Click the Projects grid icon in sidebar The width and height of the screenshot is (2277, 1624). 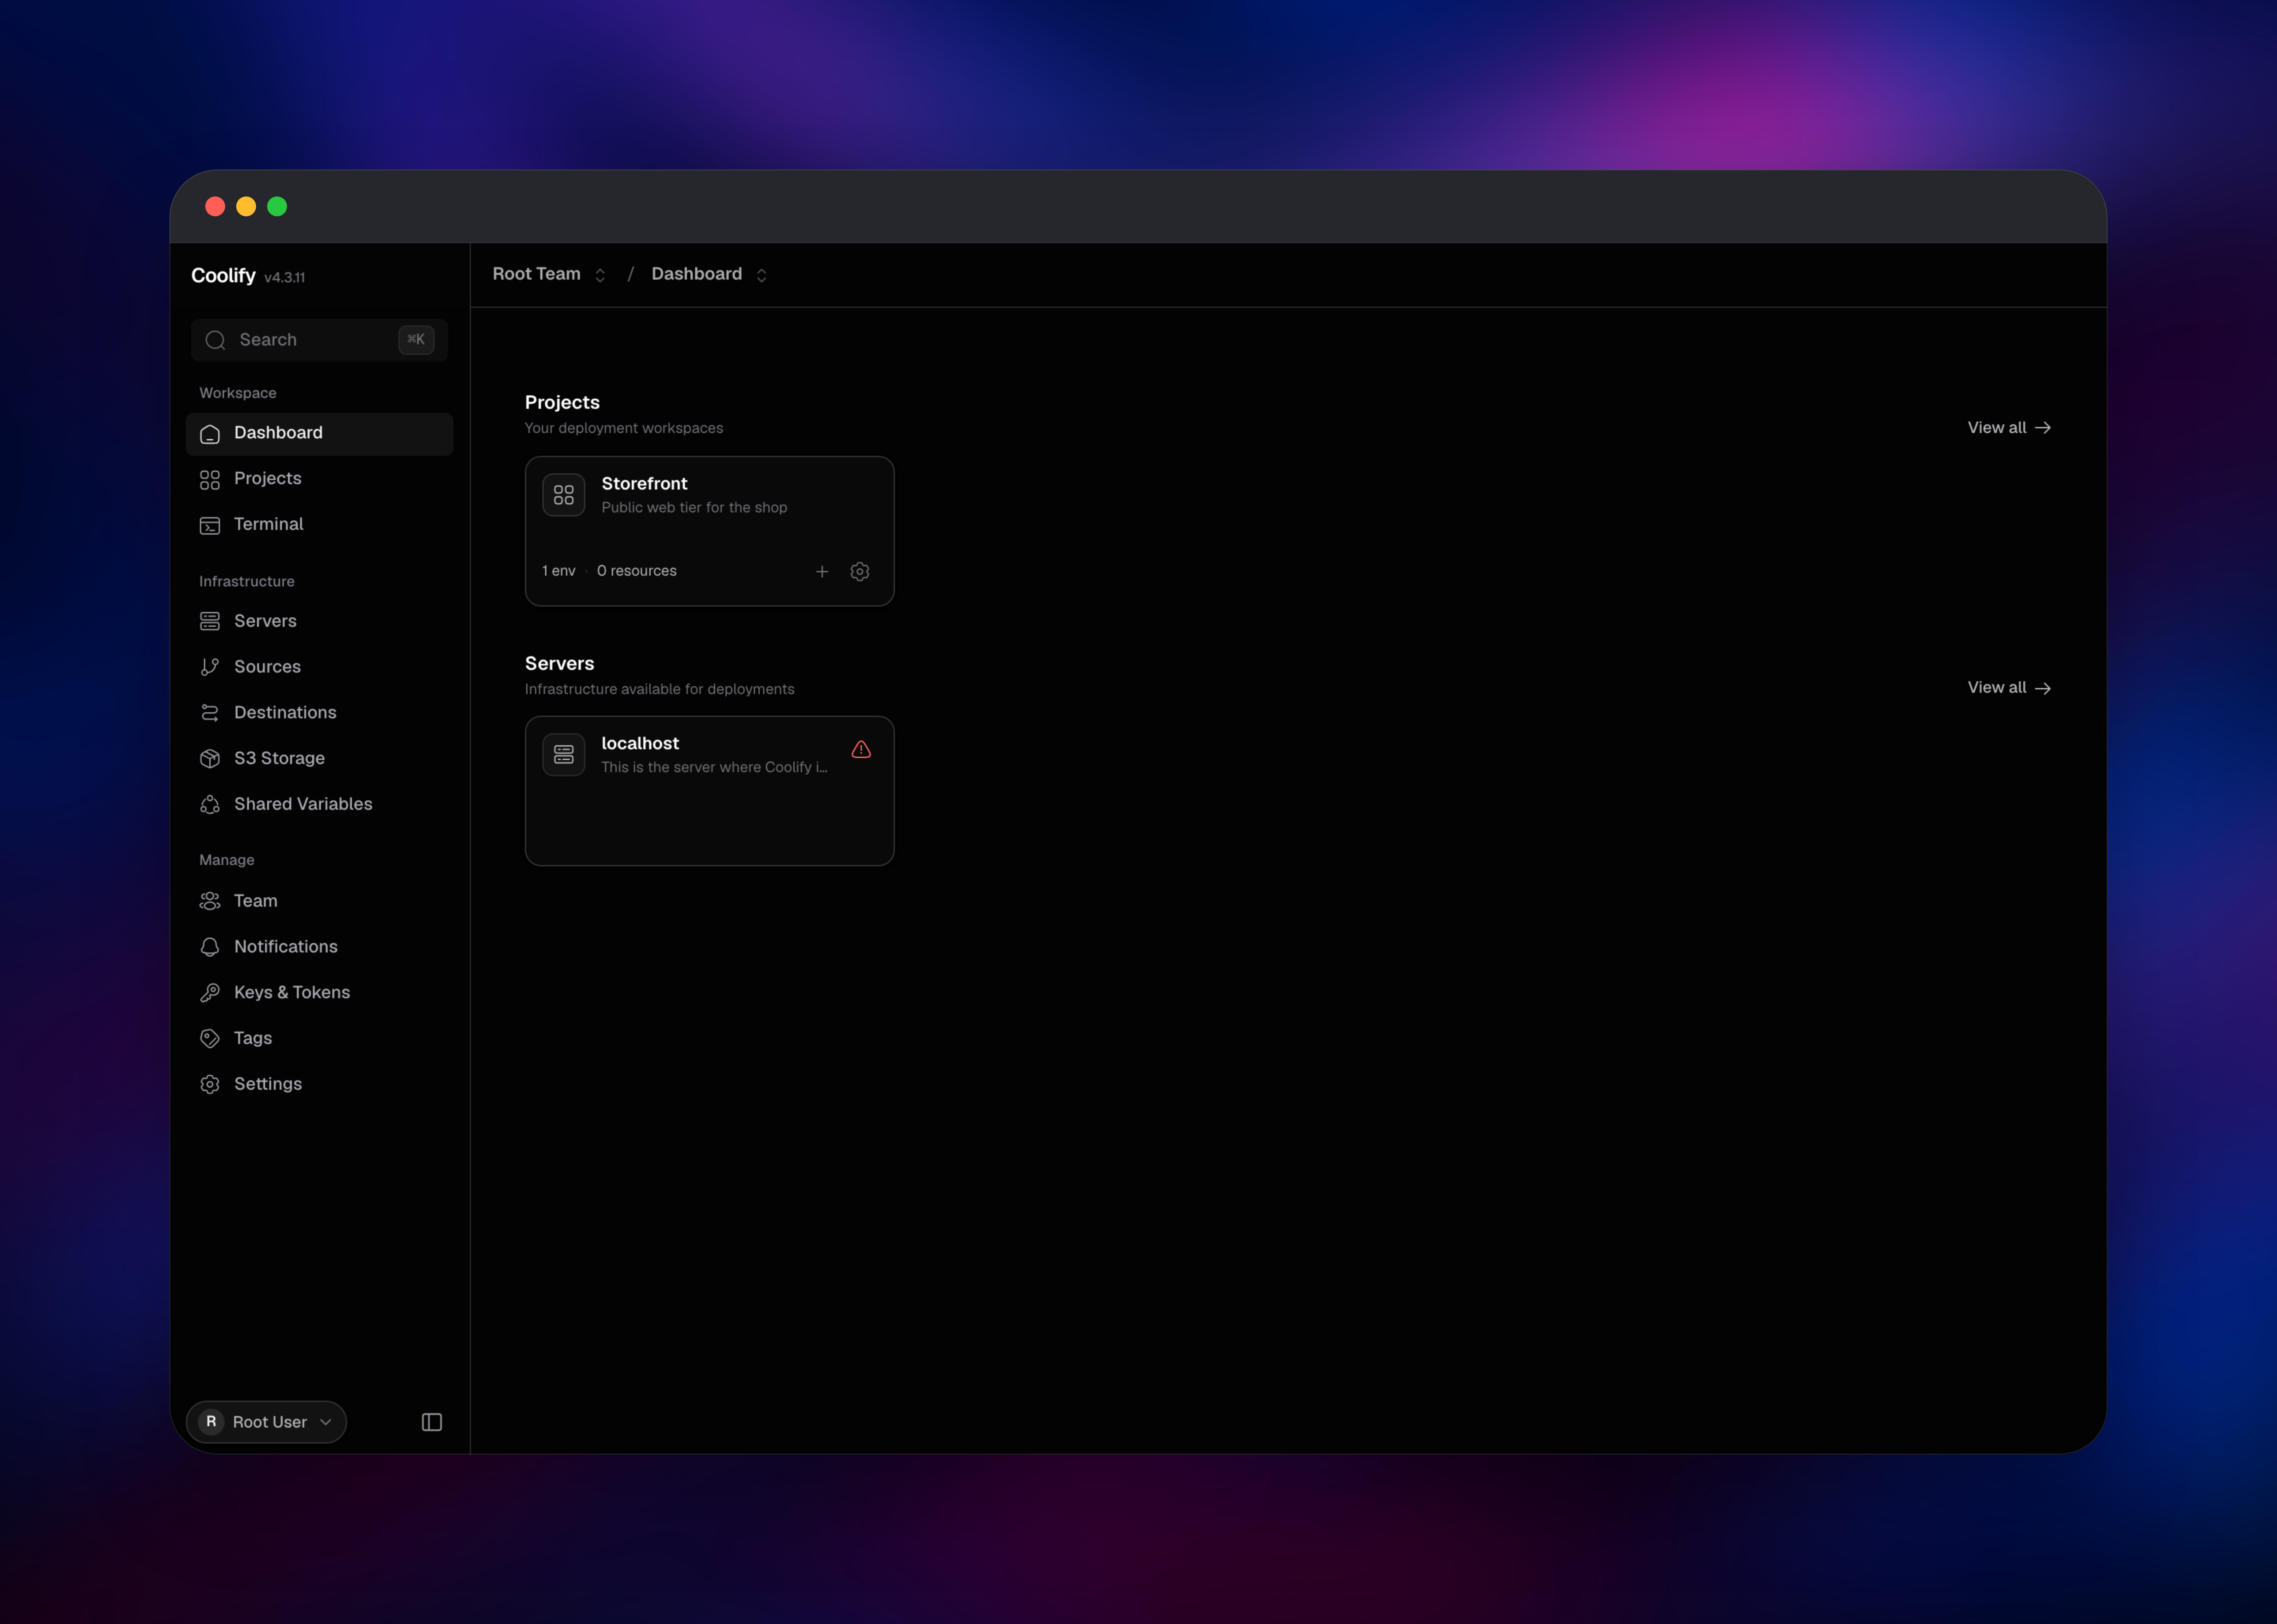(210, 480)
